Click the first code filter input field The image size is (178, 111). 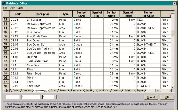click(12, 97)
